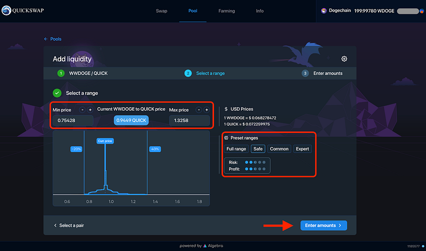
Task: Open the Info tab
Action: (260, 11)
